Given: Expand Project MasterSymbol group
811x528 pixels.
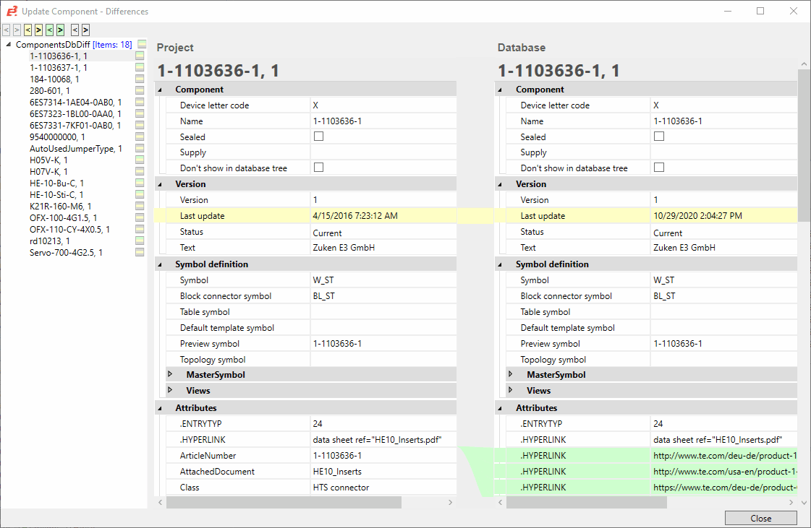Looking at the screenshot, I should pyautogui.click(x=170, y=374).
